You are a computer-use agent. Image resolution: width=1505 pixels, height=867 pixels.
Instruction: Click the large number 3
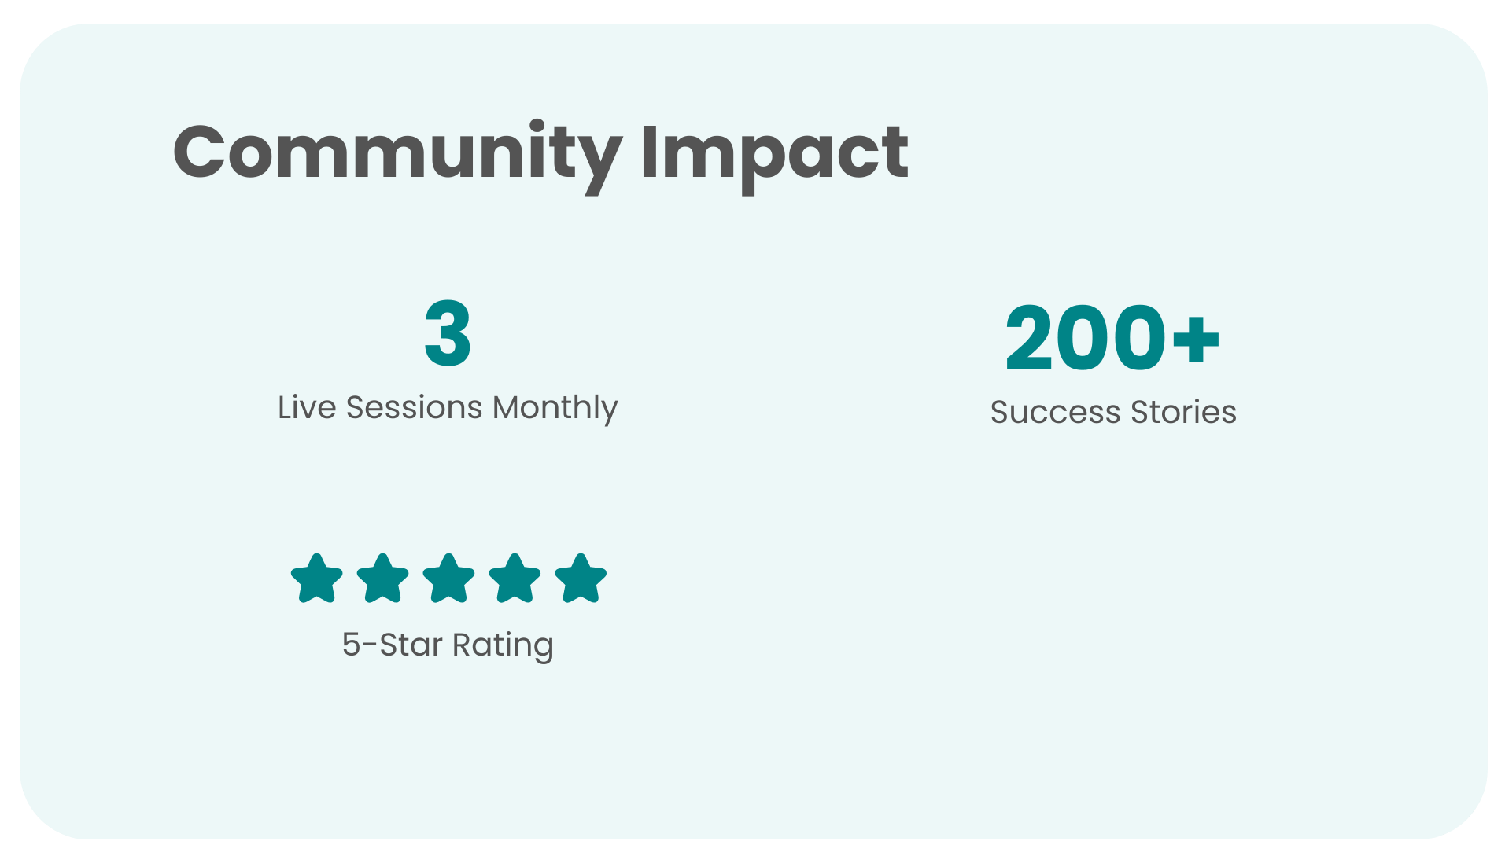click(x=448, y=334)
